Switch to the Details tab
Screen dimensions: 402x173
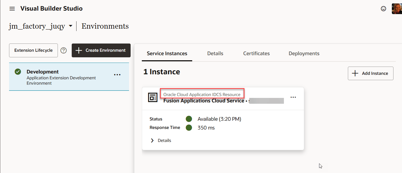tap(215, 54)
